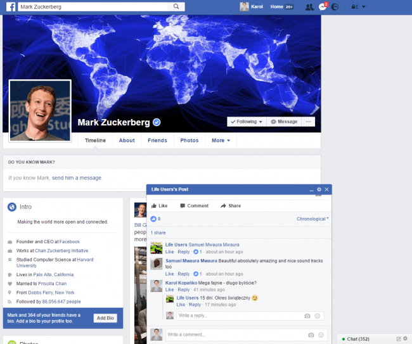Image resolution: width=412 pixels, height=344 pixels.
Task: Open the '17 minutes ago' timestamp
Action: click(220, 305)
